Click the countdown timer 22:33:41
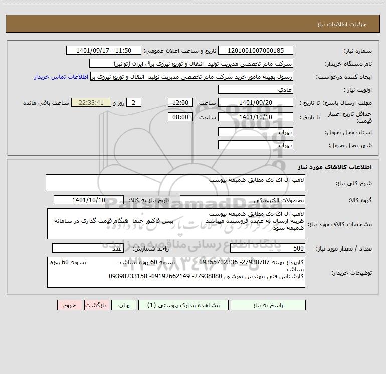Viewport: 386px width, 374px height. (91, 102)
